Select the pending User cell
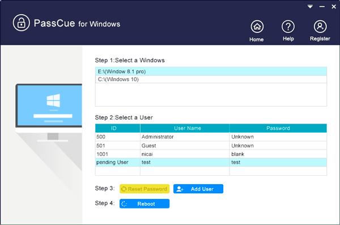The width and height of the screenshot is (340, 225). (117, 162)
